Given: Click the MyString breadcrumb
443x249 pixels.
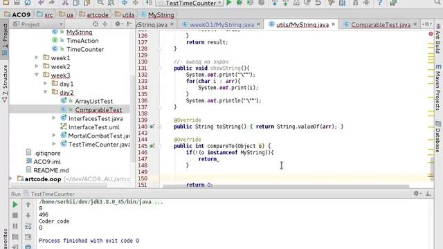Looking at the screenshot, I should [x=157, y=15].
